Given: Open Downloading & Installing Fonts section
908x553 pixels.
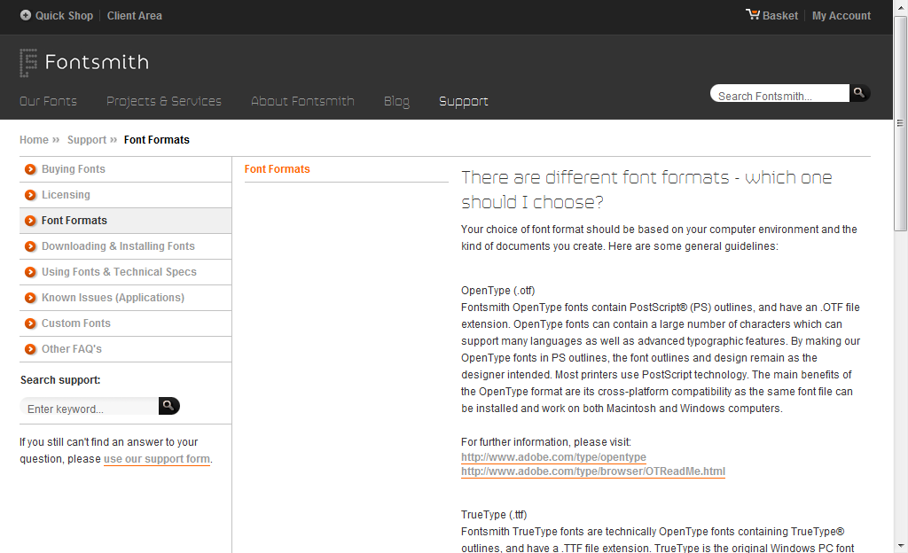Looking at the screenshot, I should tap(118, 245).
